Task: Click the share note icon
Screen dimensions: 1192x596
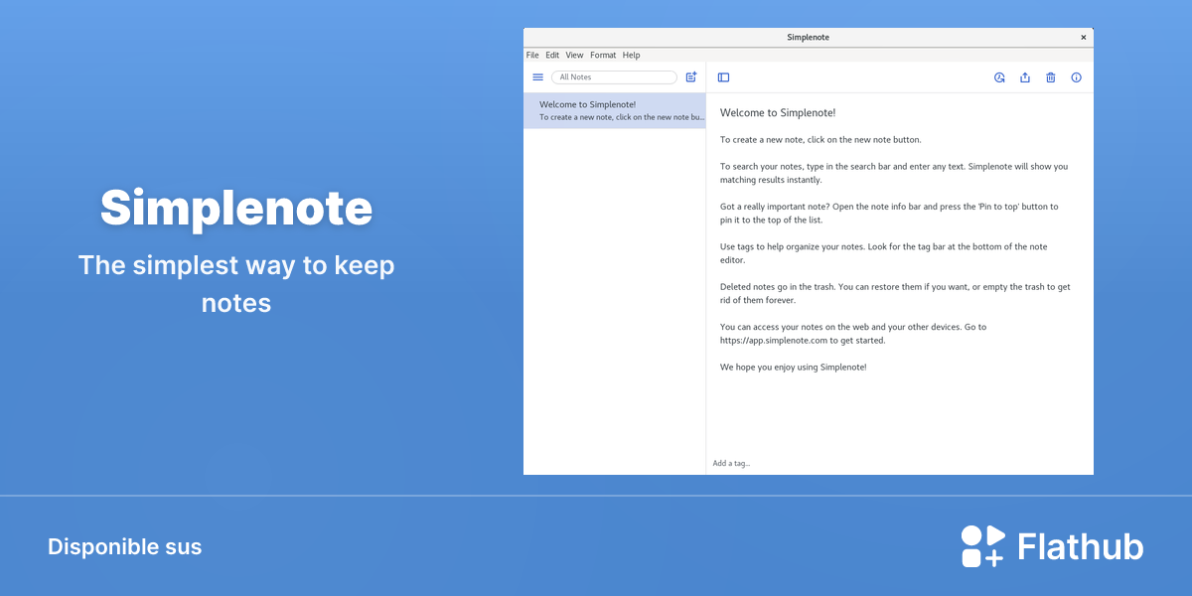Action: coord(1025,77)
